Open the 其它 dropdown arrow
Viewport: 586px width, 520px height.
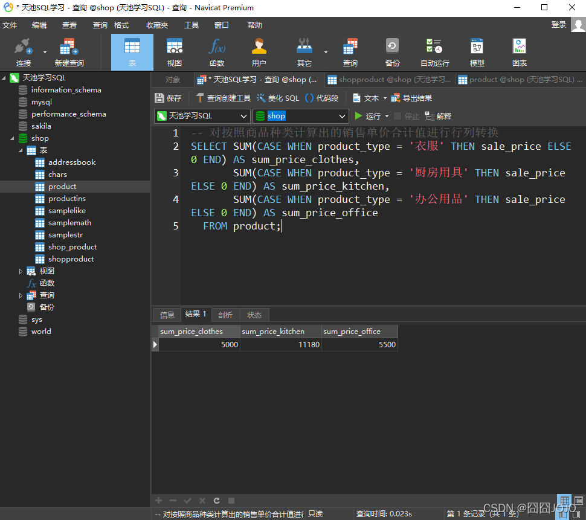326,53
